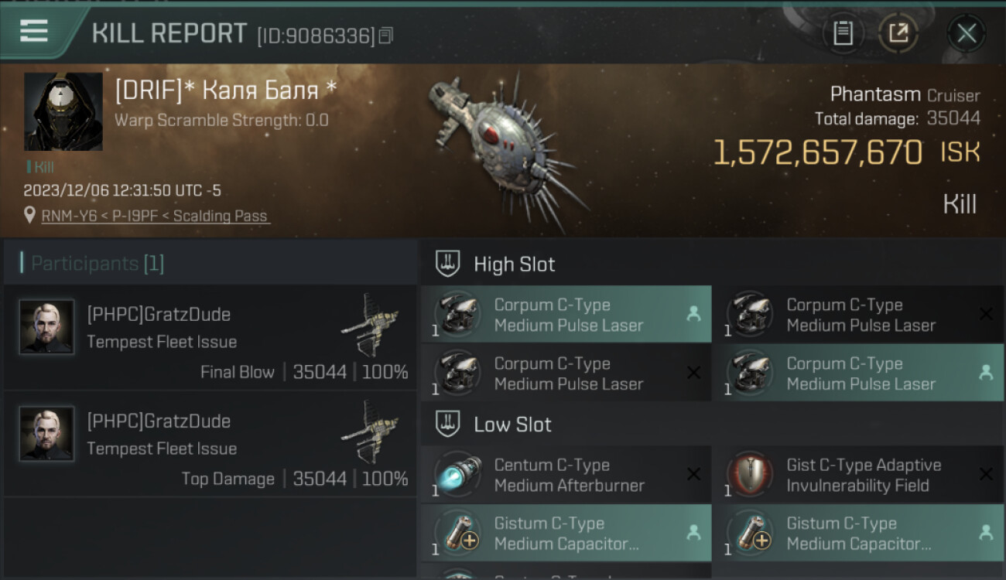The height and width of the screenshot is (580, 1006).
Task: Click the Low Slot section header
Action: (x=512, y=425)
